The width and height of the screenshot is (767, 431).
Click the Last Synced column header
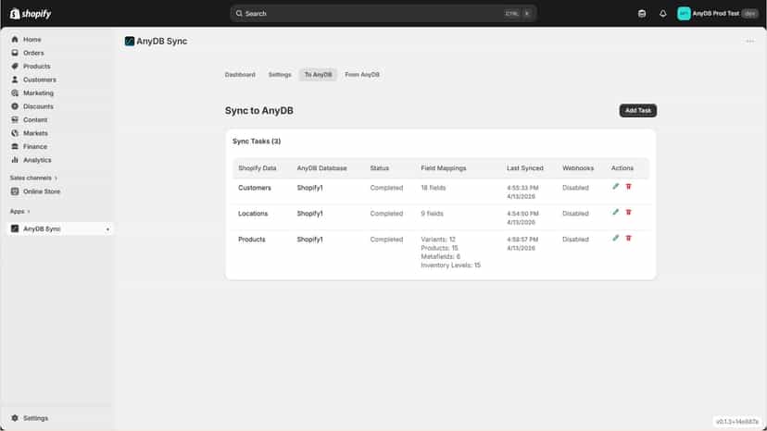pyautogui.click(x=525, y=168)
